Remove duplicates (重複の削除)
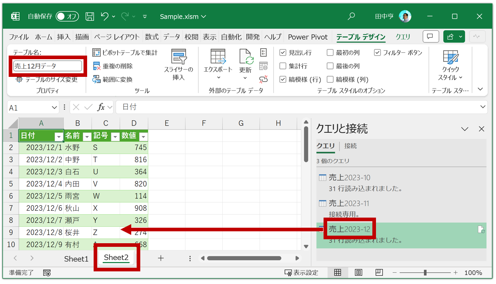Screen dimensions: 496x284 [x=113, y=66]
